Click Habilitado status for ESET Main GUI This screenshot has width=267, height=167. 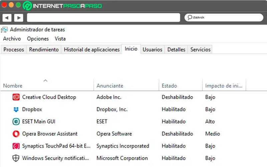click(174, 122)
